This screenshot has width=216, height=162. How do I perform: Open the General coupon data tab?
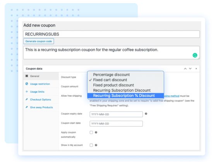pos(41,76)
